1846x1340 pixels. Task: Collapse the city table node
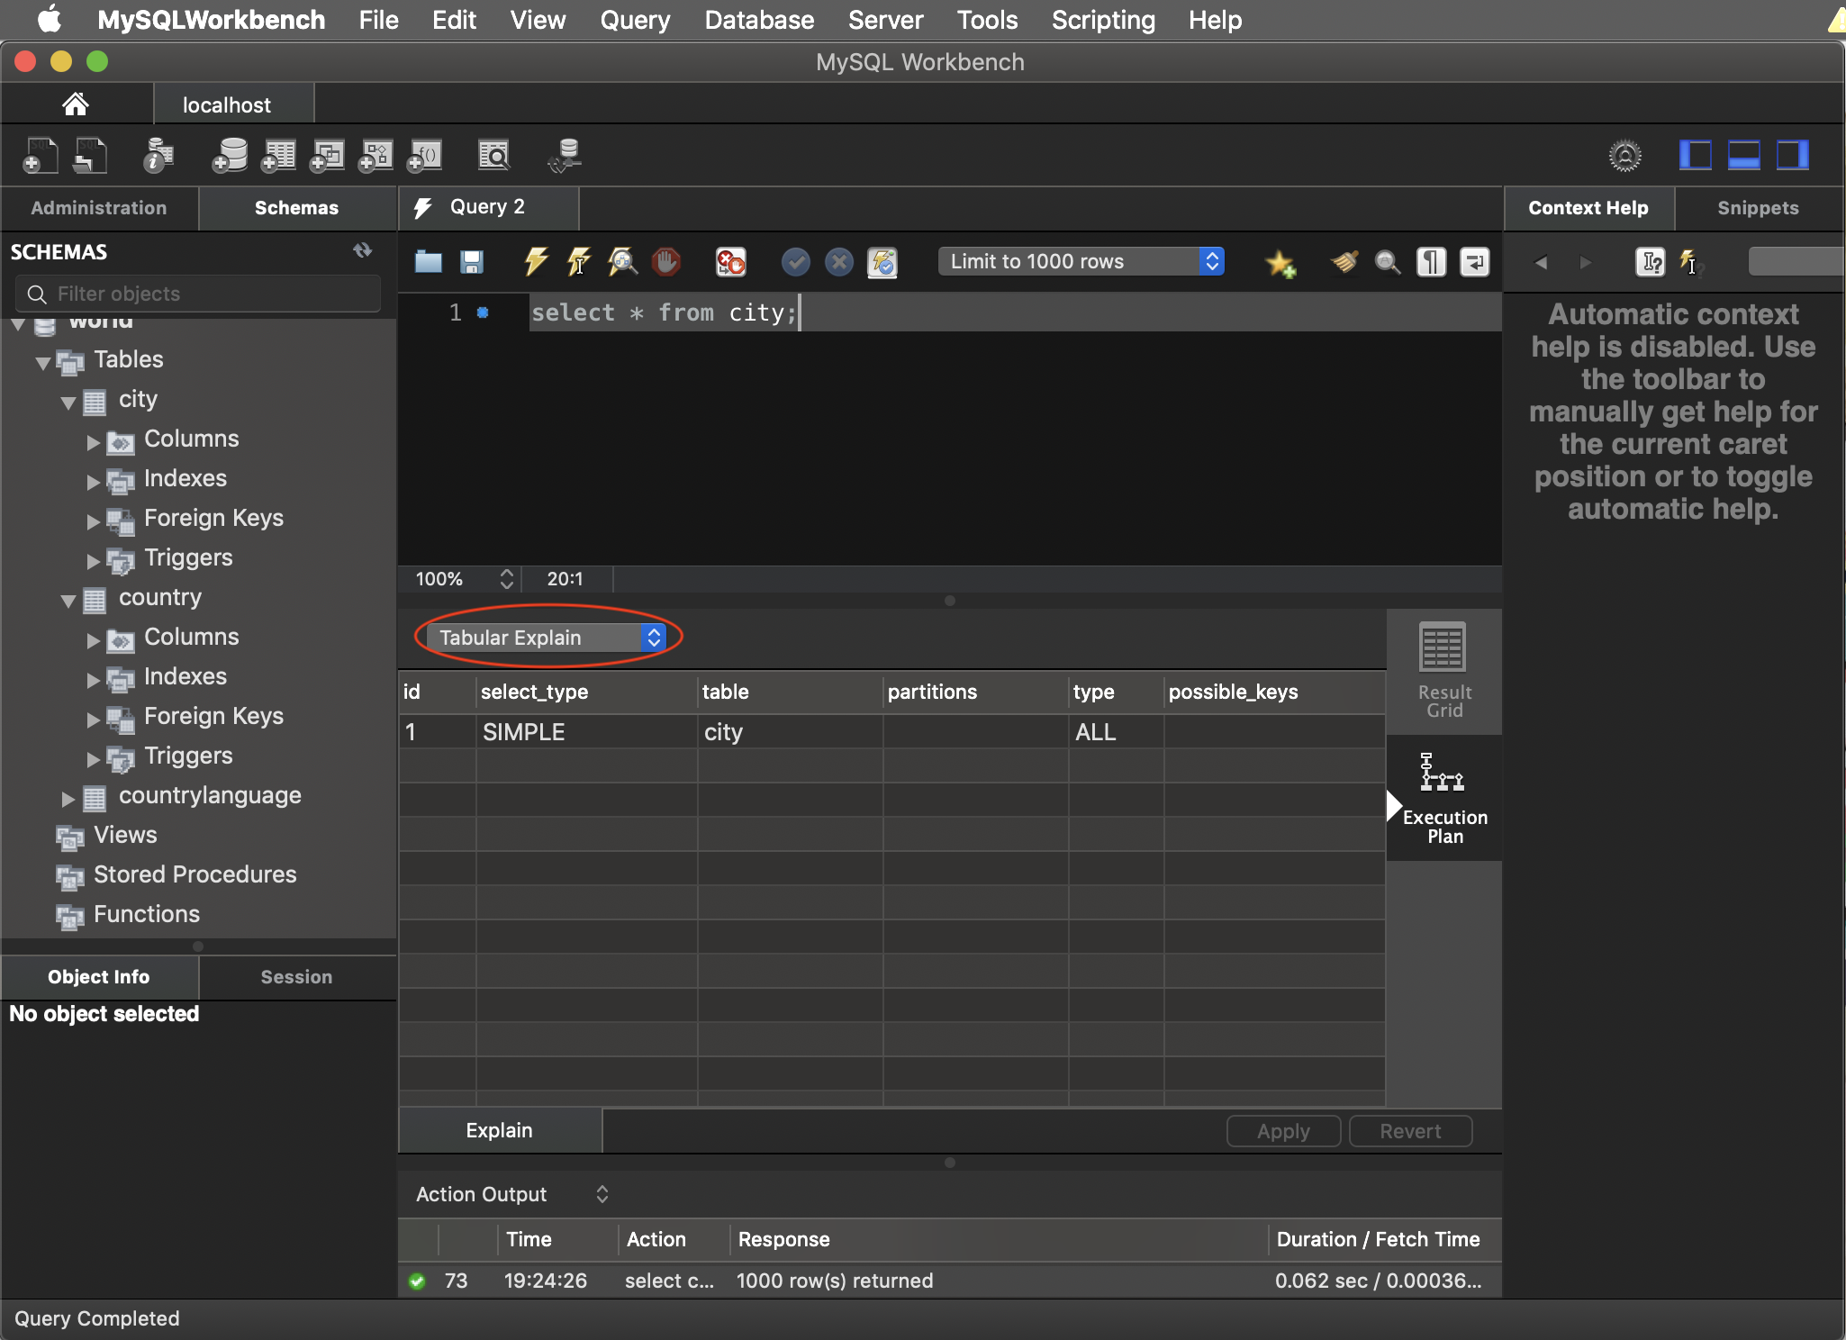(x=68, y=402)
